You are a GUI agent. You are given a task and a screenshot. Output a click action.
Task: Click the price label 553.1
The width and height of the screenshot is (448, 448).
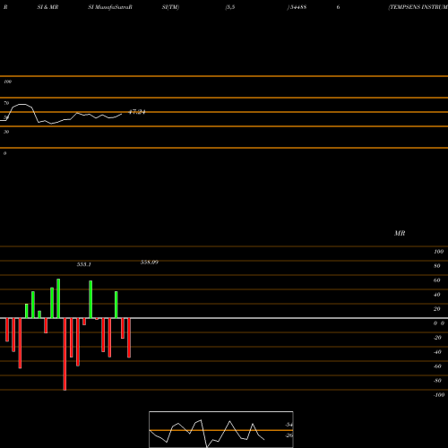(x=84, y=264)
